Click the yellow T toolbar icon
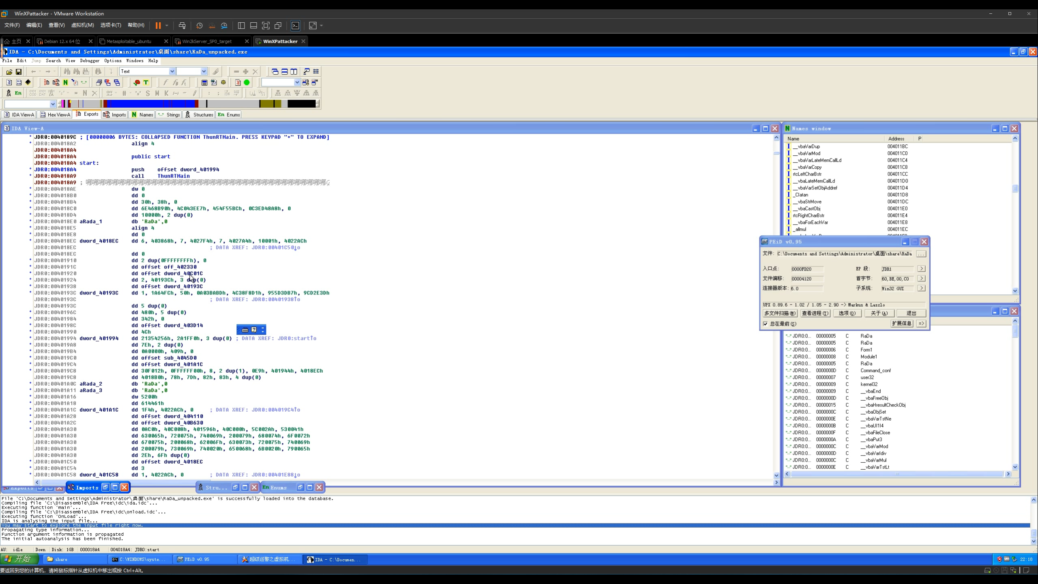The height and width of the screenshot is (584, 1038). (146, 82)
